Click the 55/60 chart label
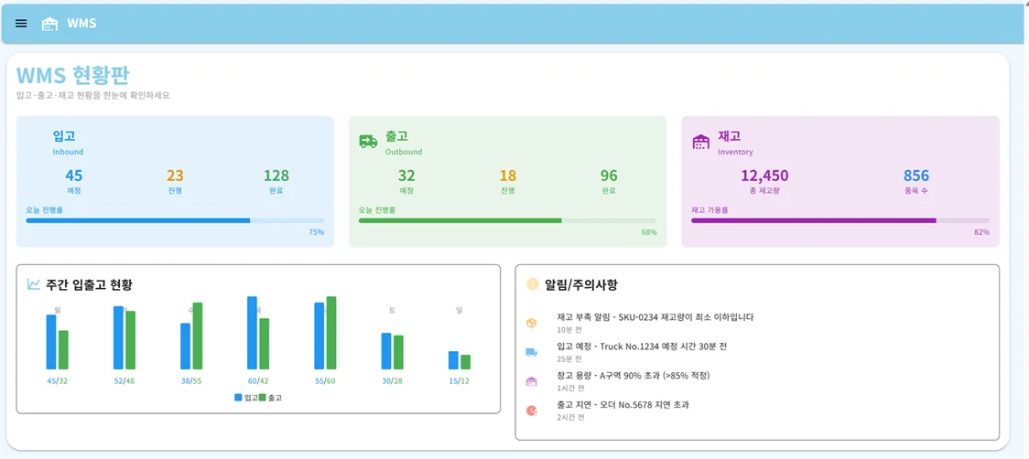This screenshot has height=459, width=1029. pos(325,381)
